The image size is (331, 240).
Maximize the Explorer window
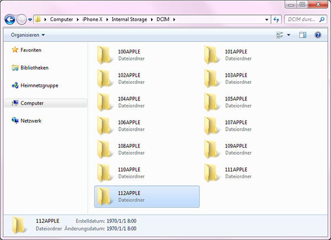(x=302, y=4)
